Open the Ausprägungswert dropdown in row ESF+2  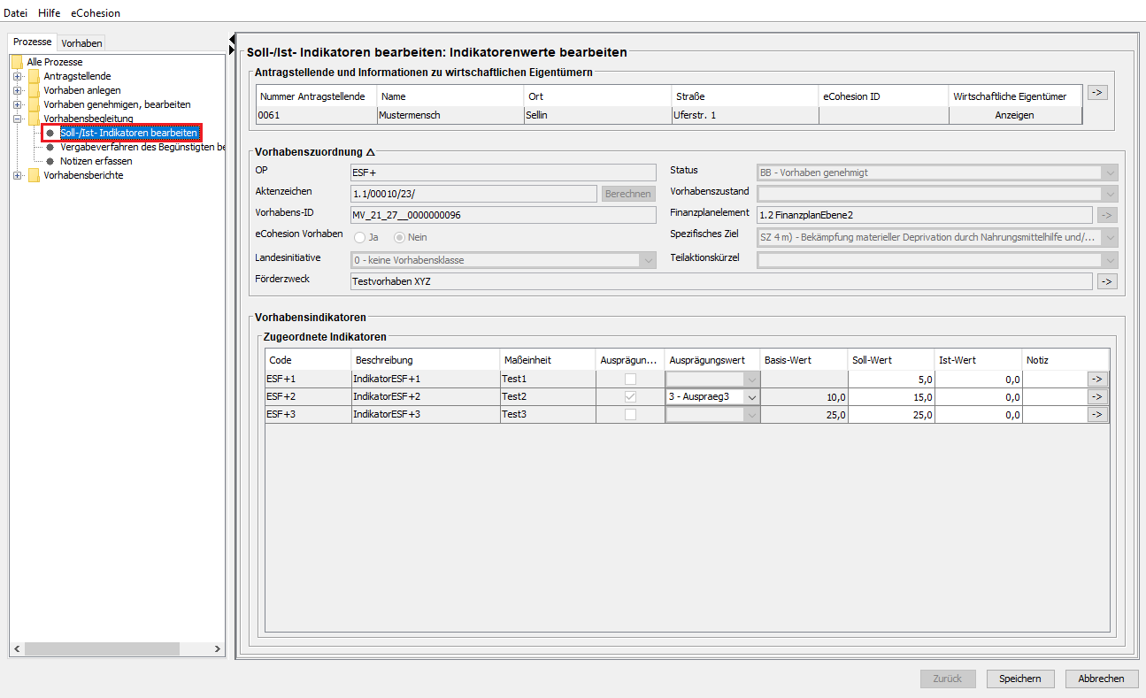pos(751,397)
